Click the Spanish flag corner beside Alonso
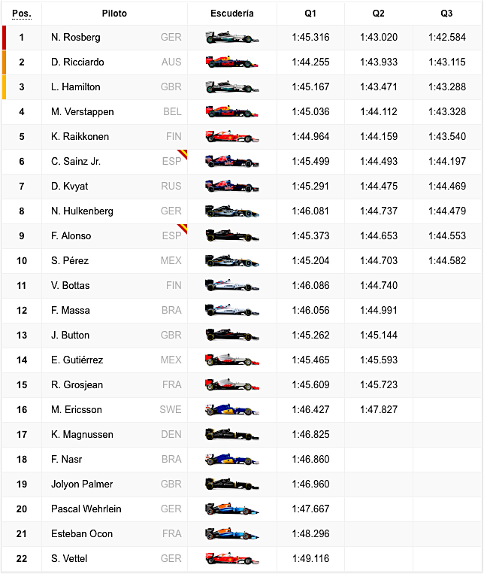The width and height of the screenshot is (484, 574). coord(183,228)
